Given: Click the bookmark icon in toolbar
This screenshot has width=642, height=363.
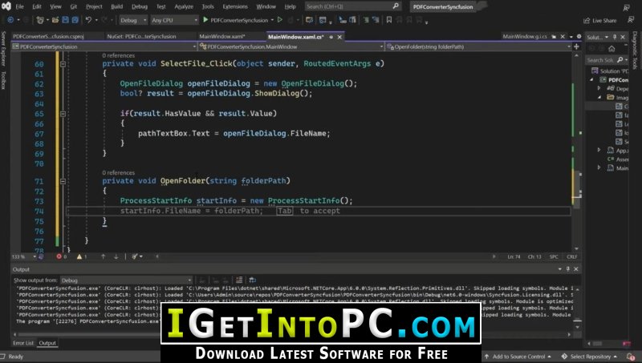Looking at the screenshot, I should pos(389,19).
